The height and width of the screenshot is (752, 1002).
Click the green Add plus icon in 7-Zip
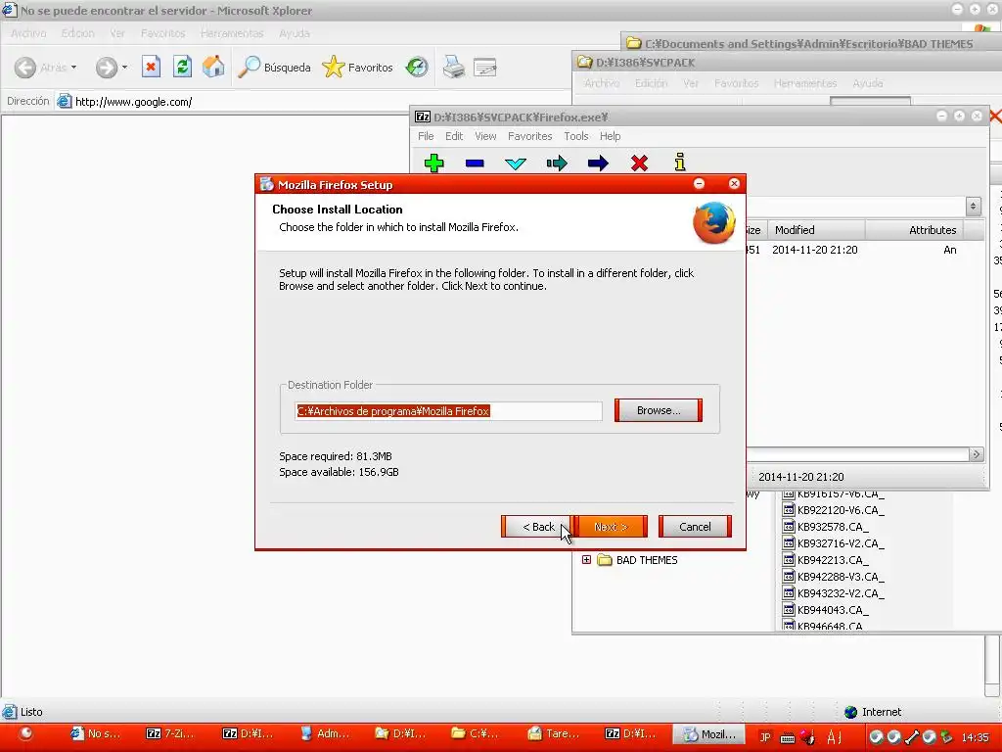[433, 164]
